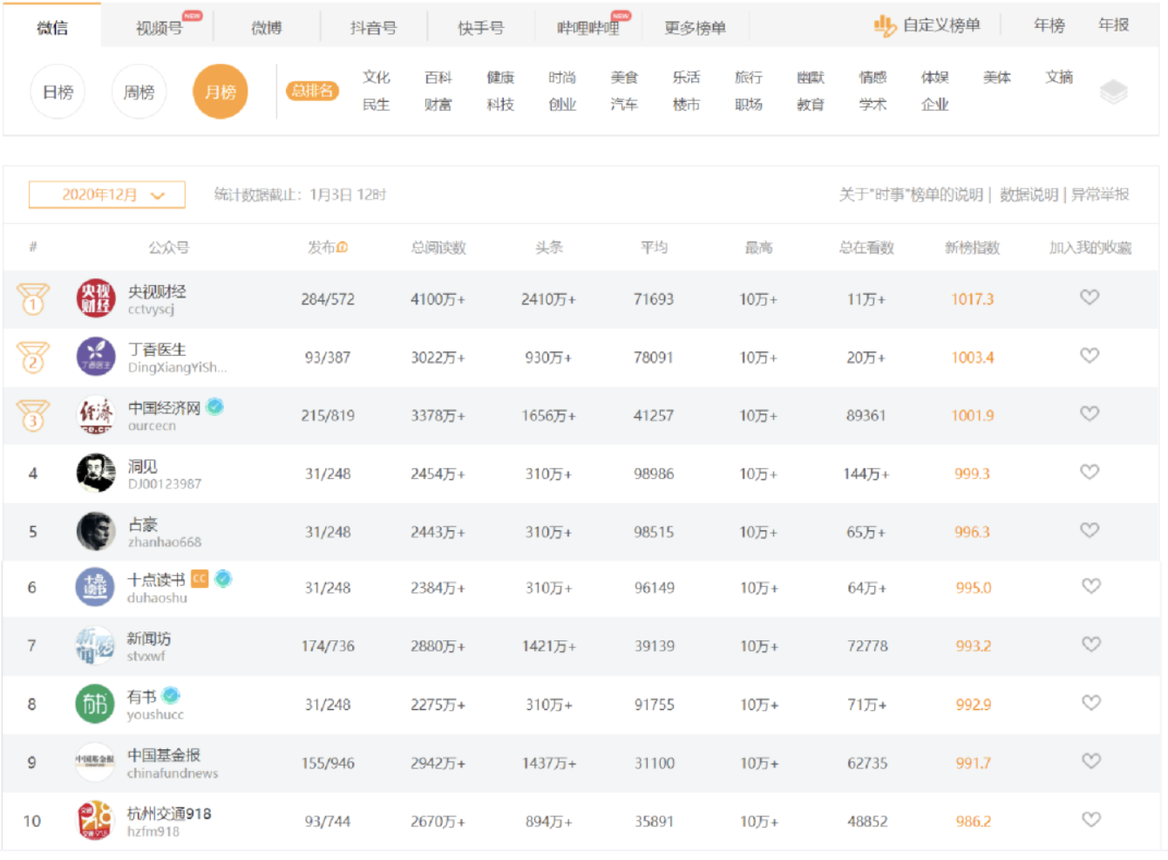This screenshot has width=1168, height=860.
Task: Switch to the 视频号 tab
Action: (x=160, y=28)
